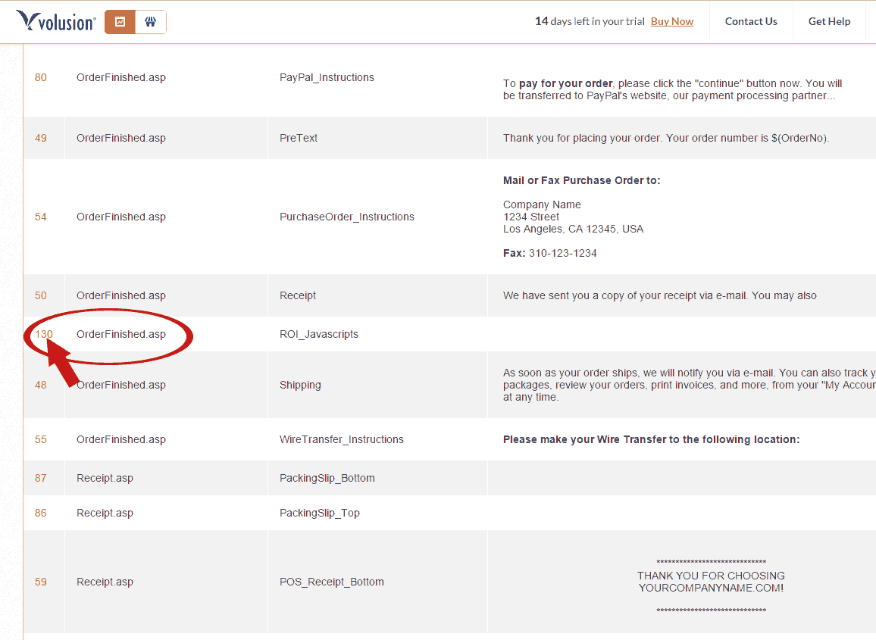Select the PackingSlip_Bottom cell
Image resolution: width=876 pixels, height=640 pixels.
click(x=327, y=478)
